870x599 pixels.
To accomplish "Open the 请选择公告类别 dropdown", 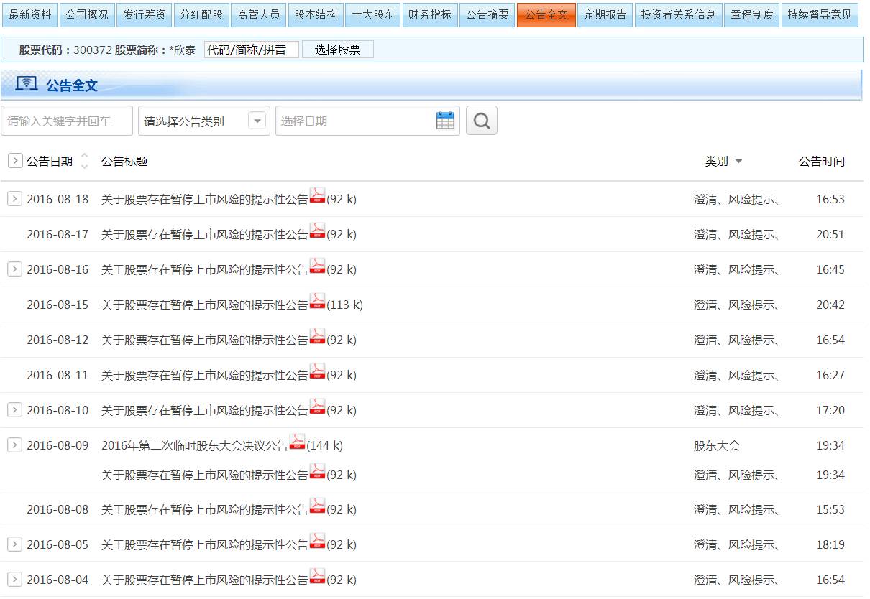I will click(257, 121).
